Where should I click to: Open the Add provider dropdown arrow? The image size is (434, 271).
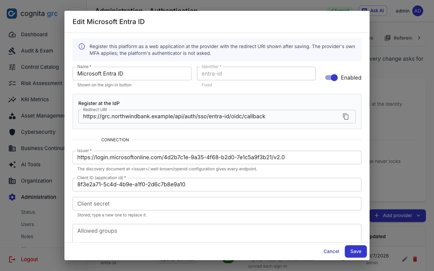coord(418,215)
